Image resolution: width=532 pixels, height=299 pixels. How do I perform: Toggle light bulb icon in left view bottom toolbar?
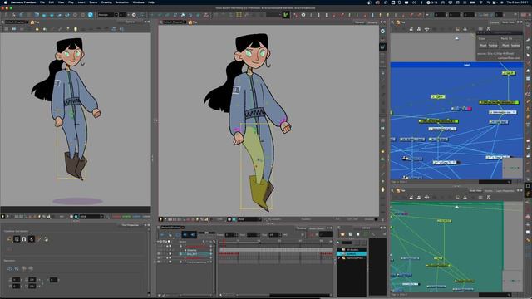coord(3,216)
